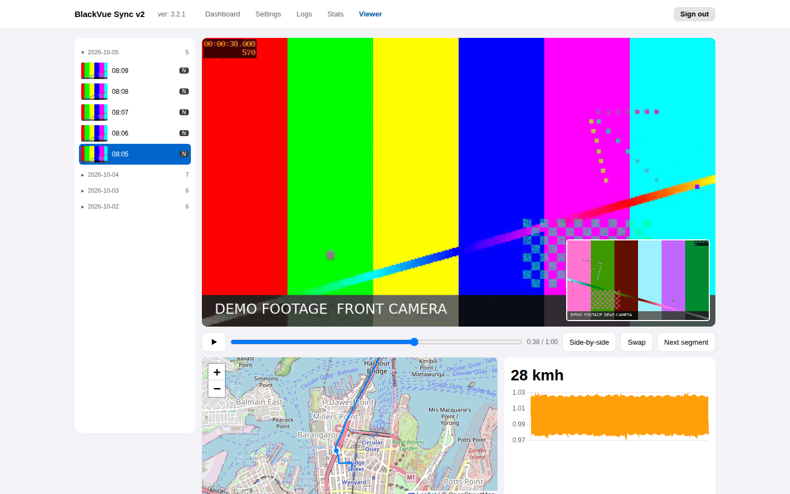The height and width of the screenshot is (494, 790).
Task: Click the 0:38 / 1:00 time display
Action: point(542,342)
